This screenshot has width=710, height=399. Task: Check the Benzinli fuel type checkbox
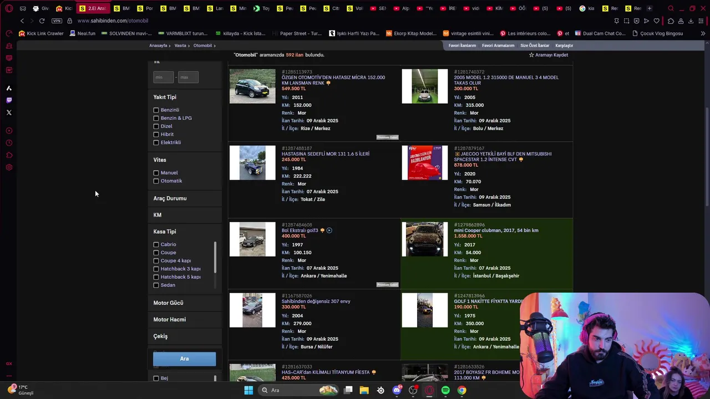[156, 110]
